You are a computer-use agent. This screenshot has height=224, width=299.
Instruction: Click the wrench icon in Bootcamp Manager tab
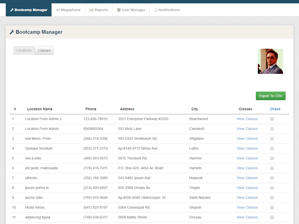[12, 10]
